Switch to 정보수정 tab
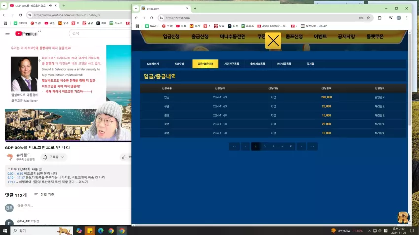419x235 pixels. click(x=179, y=64)
